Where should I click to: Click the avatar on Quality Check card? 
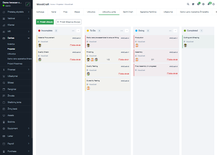pyautogui.click(x=40, y=59)
